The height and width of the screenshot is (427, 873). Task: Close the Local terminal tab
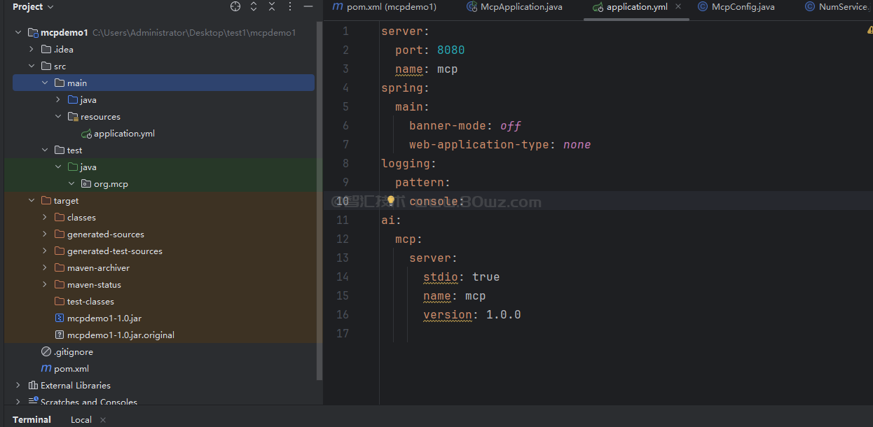[x=103, y=420]
